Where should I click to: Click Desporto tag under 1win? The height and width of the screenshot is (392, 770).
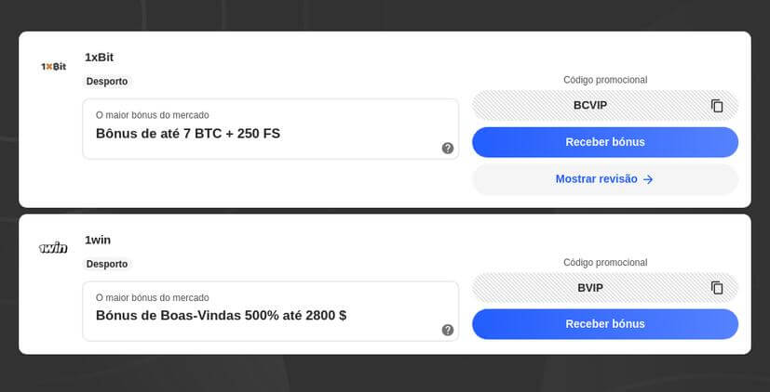[x=107, y=264]
